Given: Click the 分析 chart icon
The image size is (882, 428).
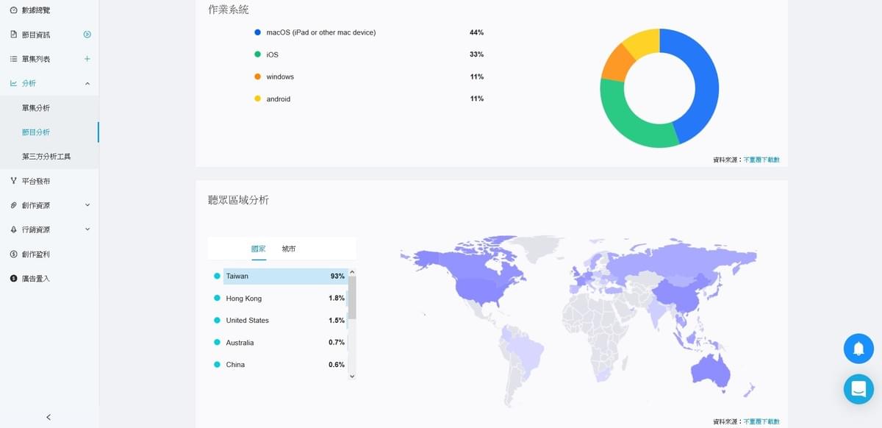Looking at the screenshot, I should point(13,83).
